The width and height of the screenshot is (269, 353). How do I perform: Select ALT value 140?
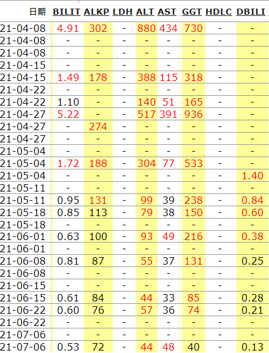pos(146,102)
